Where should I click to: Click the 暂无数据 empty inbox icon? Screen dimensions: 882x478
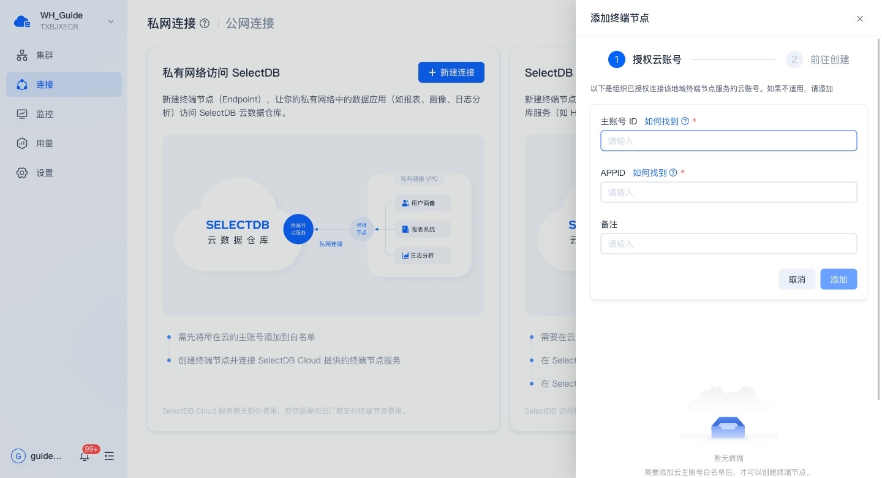728,427
